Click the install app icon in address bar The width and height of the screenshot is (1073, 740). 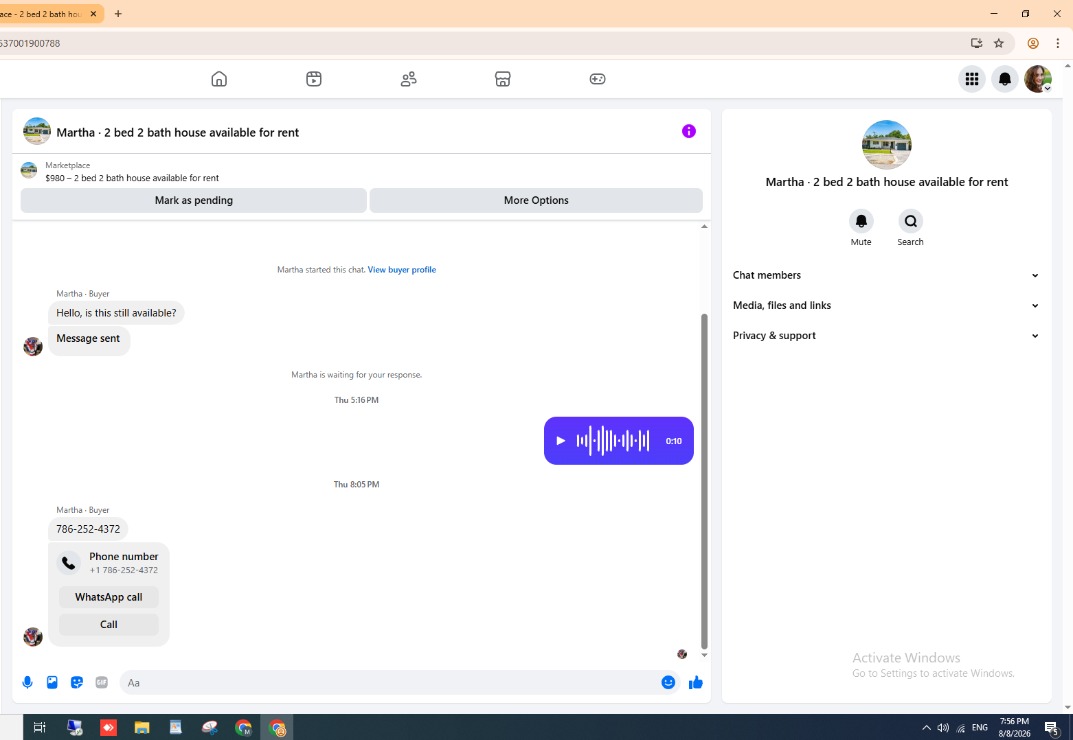(977, 43)
